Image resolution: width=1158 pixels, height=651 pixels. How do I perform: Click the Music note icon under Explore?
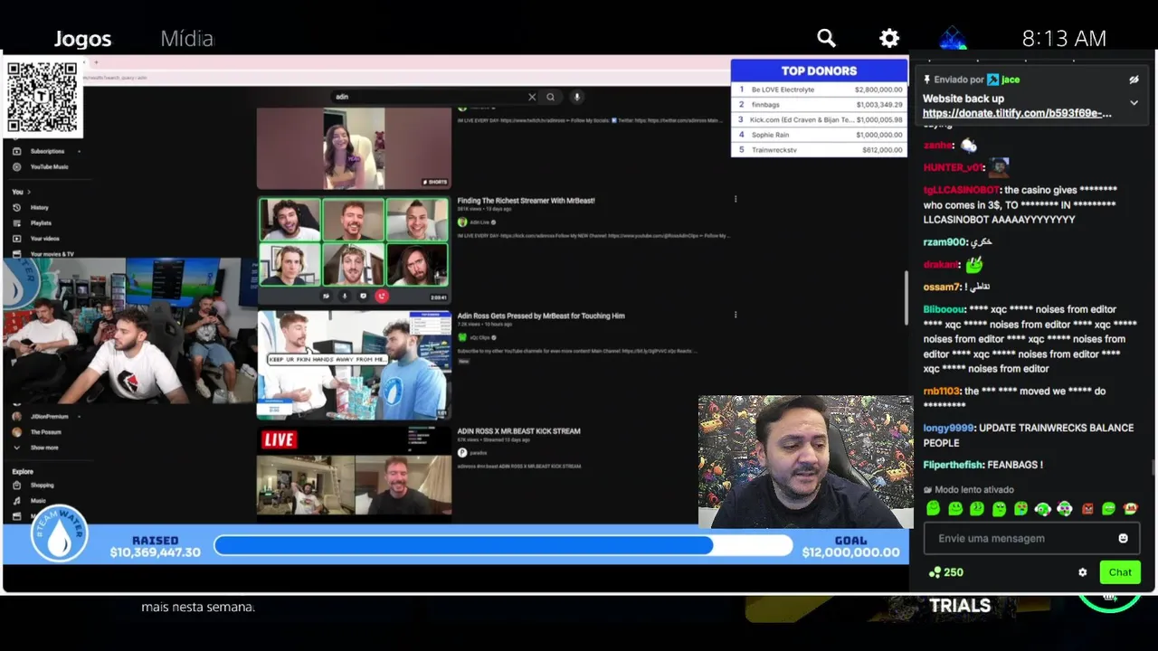(x=17, y=500)
